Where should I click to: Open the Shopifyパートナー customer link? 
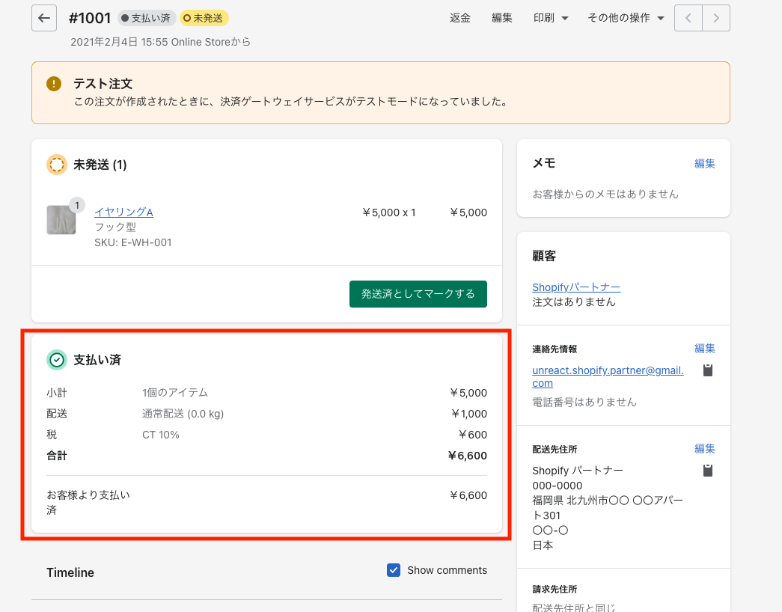pyautogui.click(x=576, y=287)
